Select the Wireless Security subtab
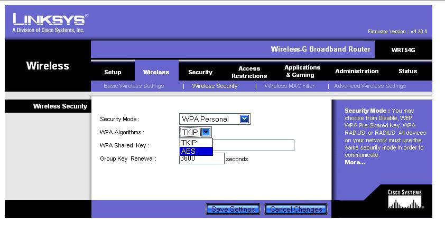The height and width of the screenshot is (228, 445). [x=215, y=86]
